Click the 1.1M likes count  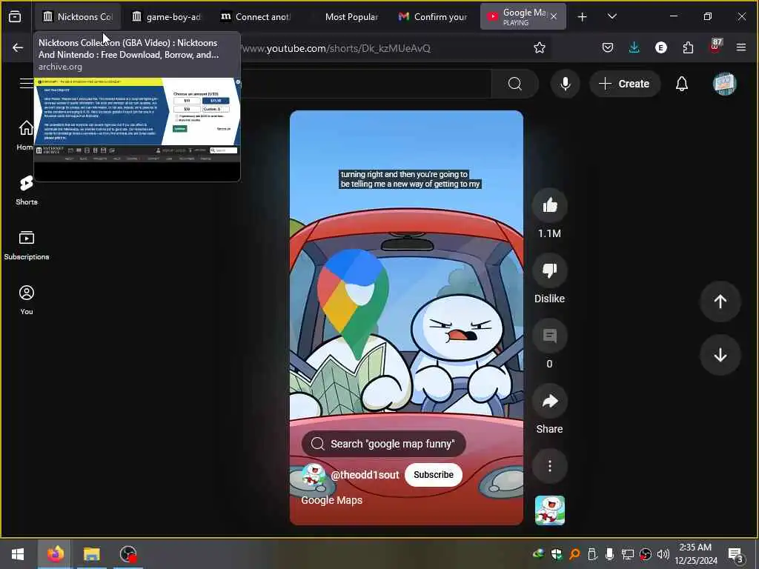click(549, 233)
